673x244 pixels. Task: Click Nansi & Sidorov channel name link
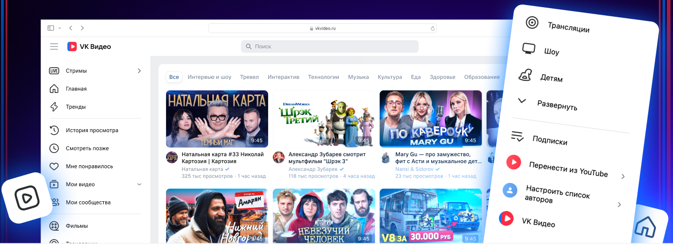(414, 169)
